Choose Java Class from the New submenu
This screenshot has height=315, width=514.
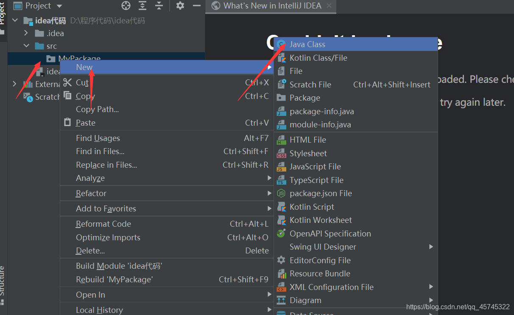356,44
